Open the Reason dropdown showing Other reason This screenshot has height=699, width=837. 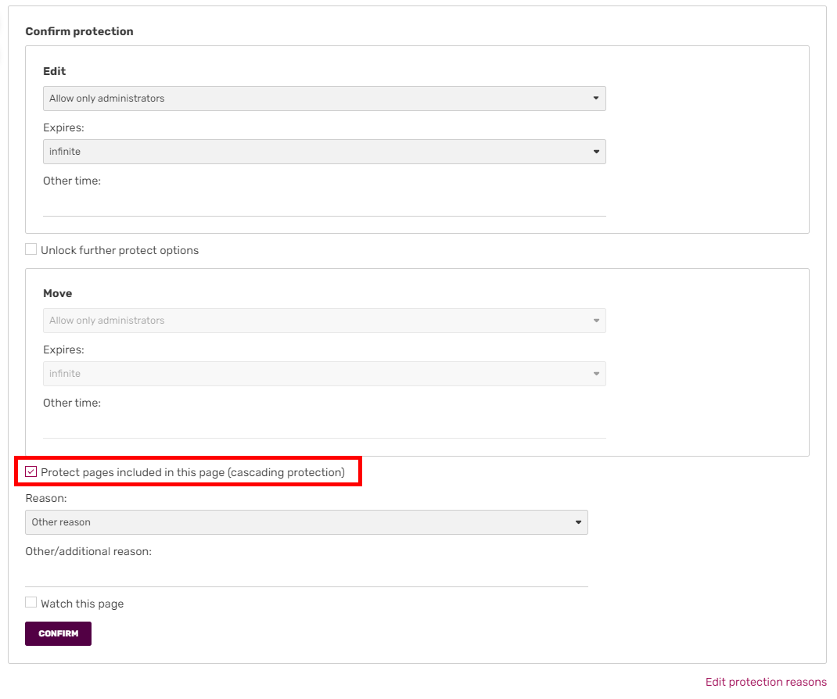click(306, 522)
